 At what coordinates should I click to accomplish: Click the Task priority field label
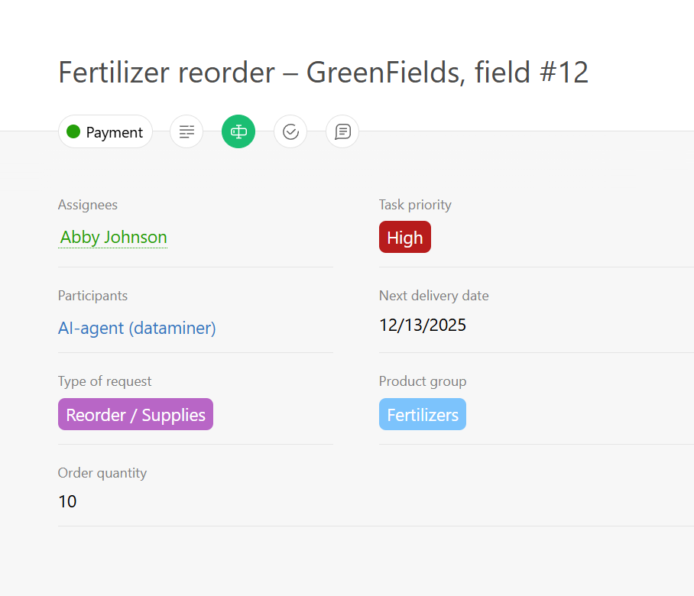pyautogui.click(x=415, y=205)
